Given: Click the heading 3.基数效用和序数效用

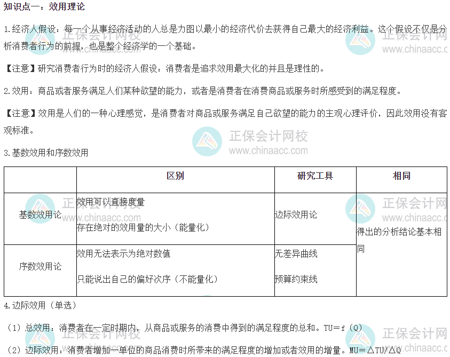Looking at the screenshot, I should point(46,153).
